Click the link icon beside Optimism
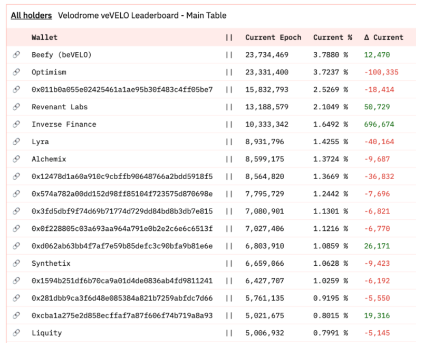The width and height of the screenshot is (424, 345). (16, 72)
